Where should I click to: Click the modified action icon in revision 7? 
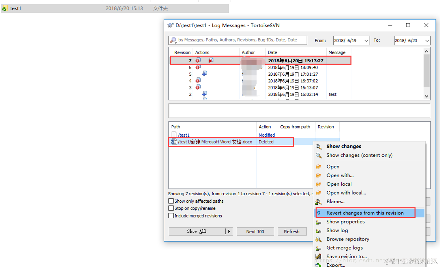tap(198, 60)
